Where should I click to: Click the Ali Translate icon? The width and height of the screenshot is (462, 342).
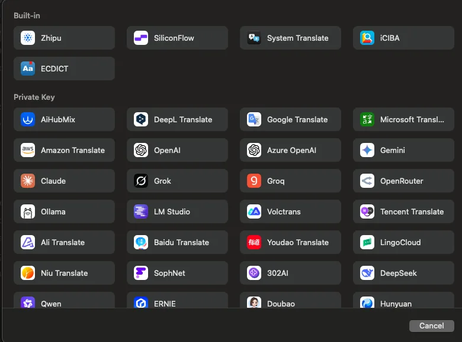coord(28,242)
